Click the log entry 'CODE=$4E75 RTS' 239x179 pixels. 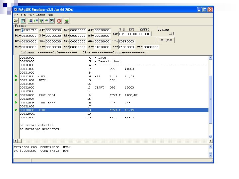pos(54,151)
